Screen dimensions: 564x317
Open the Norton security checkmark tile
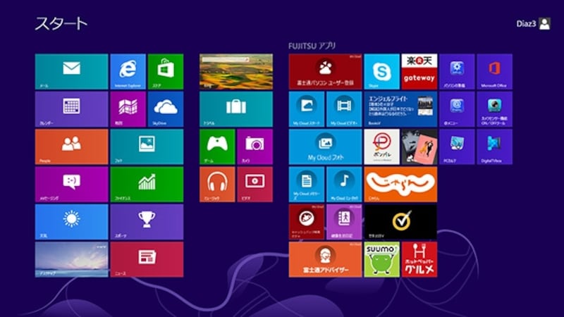click(400, 221)
